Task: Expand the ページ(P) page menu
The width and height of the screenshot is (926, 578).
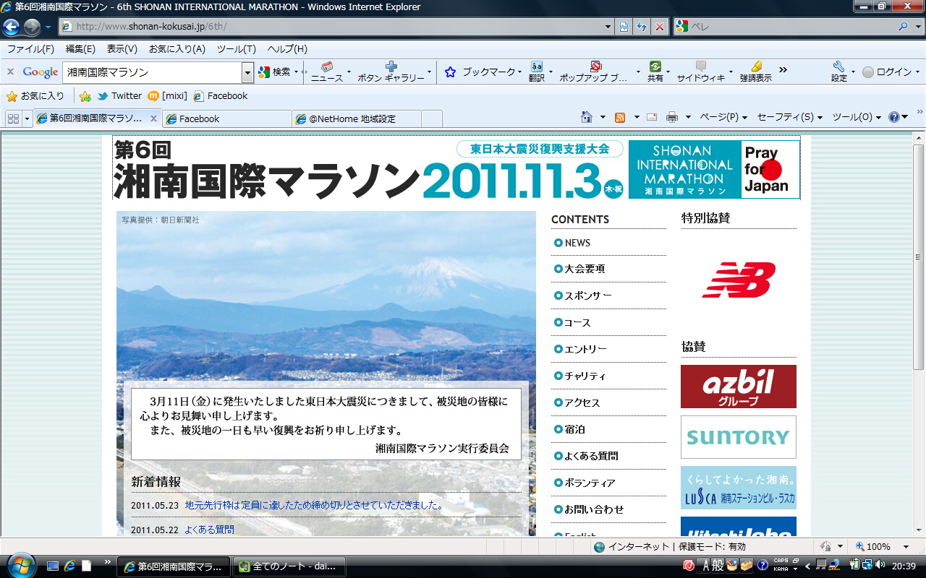Action: (723, 117)
